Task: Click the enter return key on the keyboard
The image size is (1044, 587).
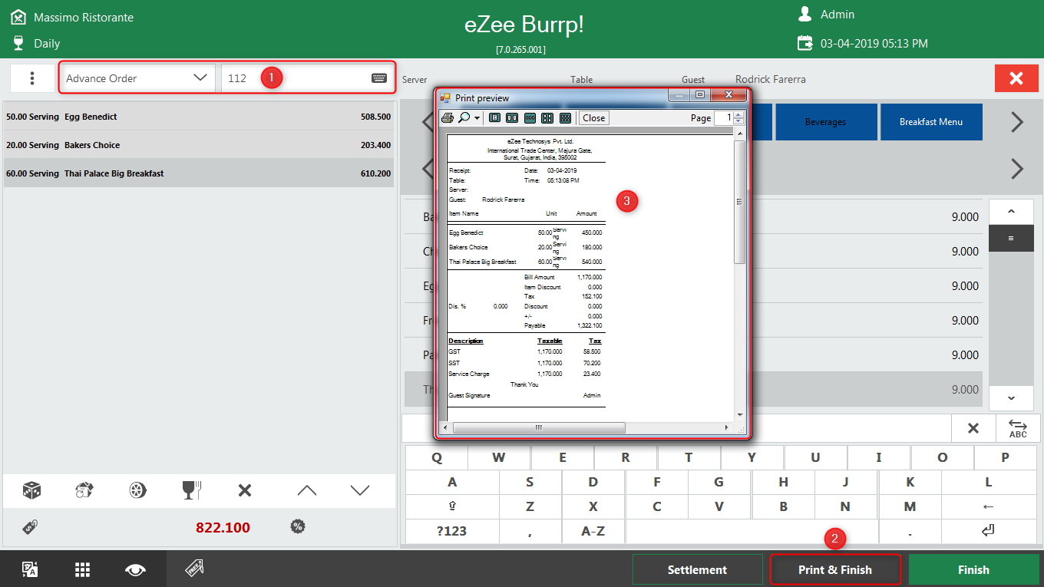Action: (x=989, y=531)
